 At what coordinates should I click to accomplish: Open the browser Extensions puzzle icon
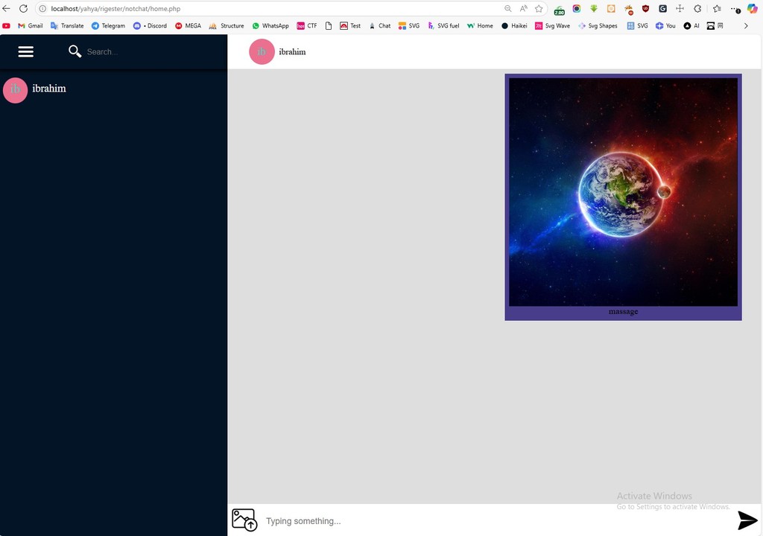tap(697, 9)
